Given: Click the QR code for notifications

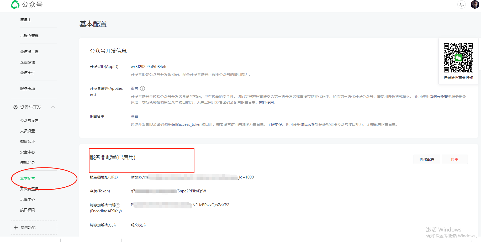Looking at the screenshot, I should [x=458, y=58].
